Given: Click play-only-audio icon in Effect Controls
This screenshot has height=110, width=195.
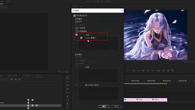Looking at the screenshot, I should [63, 72].
